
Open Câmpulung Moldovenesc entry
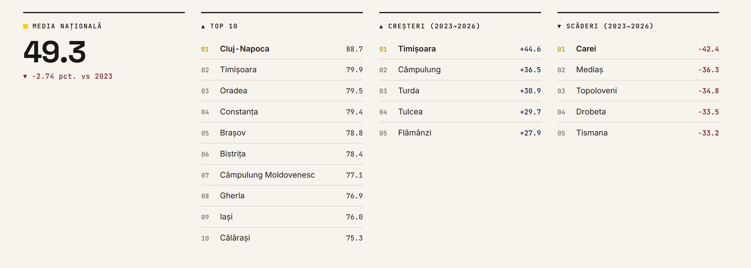(x=282, y=175)
